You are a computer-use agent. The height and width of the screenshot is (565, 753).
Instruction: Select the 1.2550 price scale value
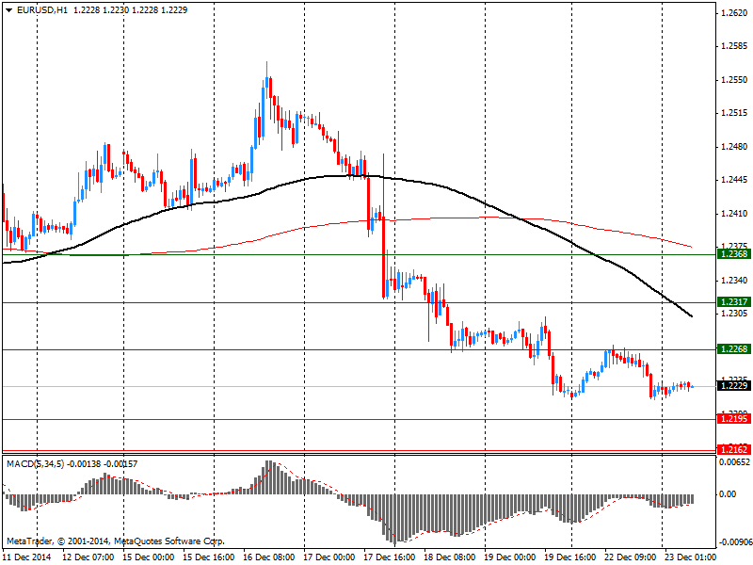(735, 80)
